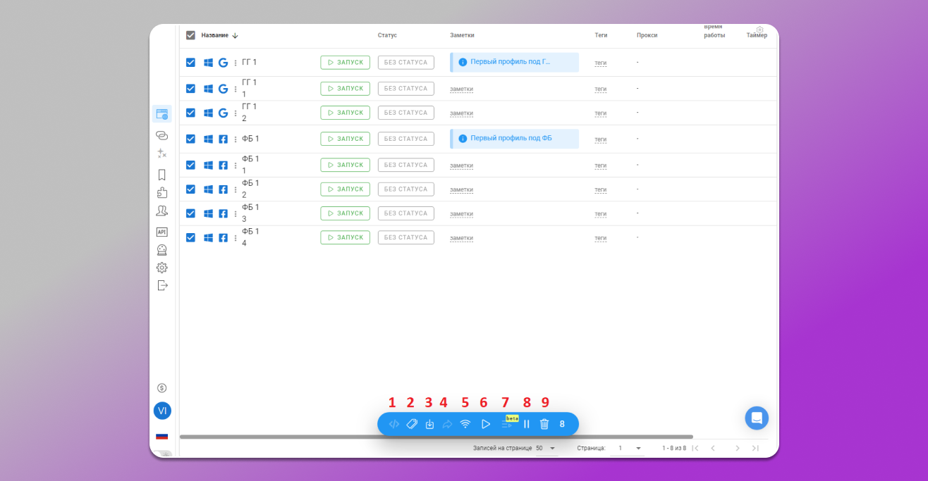
Task: Click the Статус column header
Action: click(x=387, y=35)
